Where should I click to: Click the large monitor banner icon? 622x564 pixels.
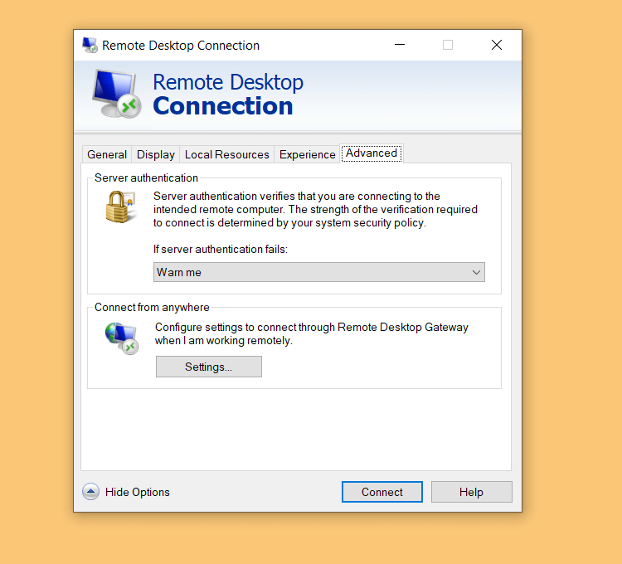[116, 94]
